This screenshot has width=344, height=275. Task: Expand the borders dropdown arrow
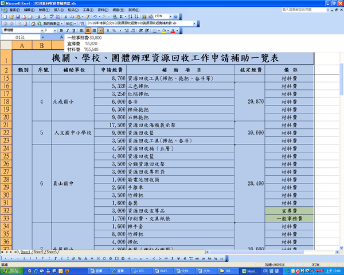point(159,31)
